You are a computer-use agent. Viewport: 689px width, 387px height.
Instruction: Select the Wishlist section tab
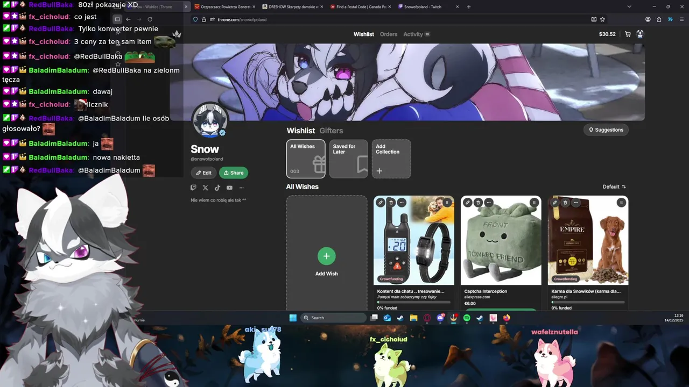point(300,131)
